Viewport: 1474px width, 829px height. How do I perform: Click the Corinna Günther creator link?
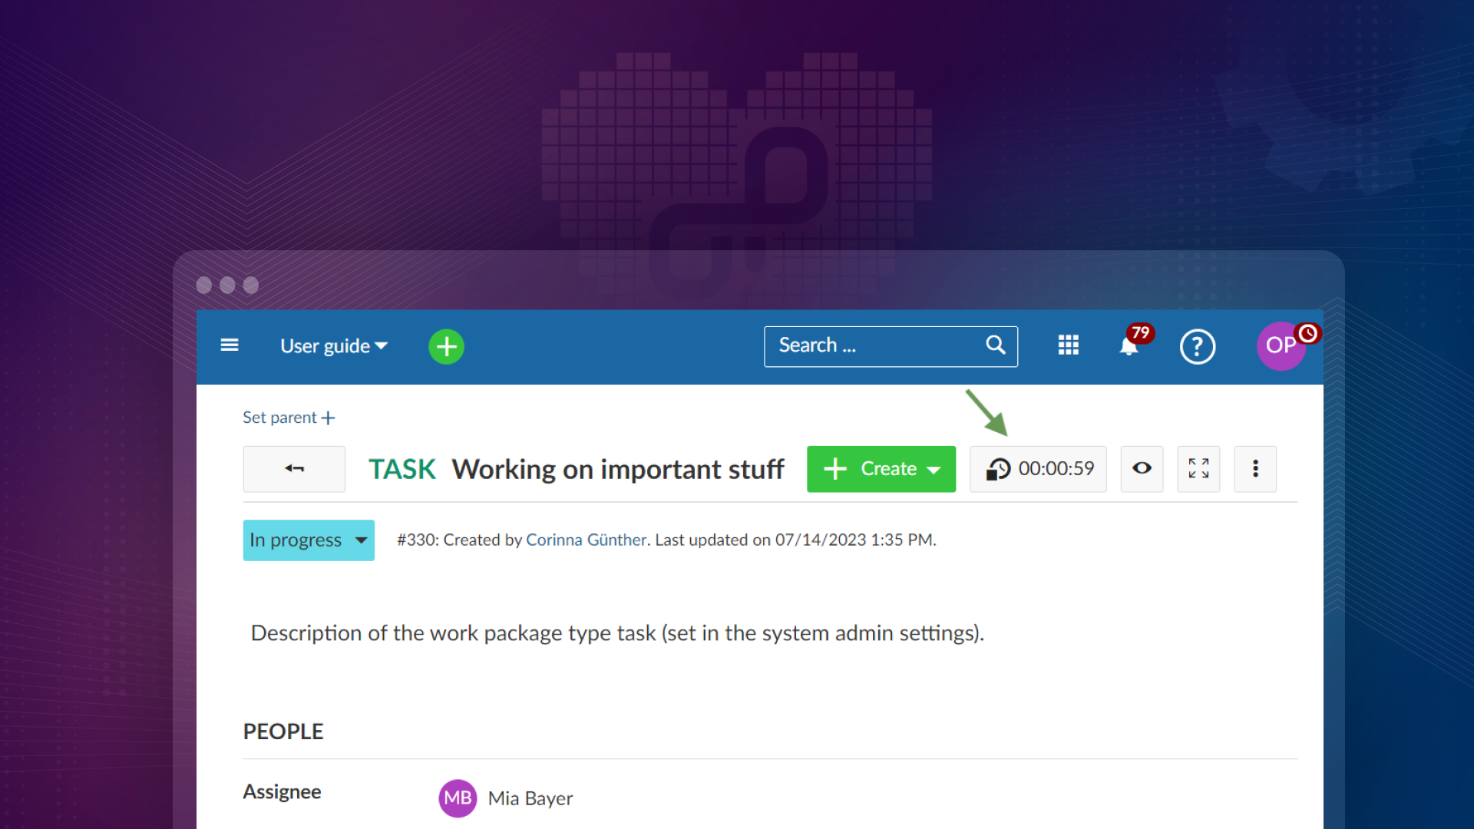(585, 539)
